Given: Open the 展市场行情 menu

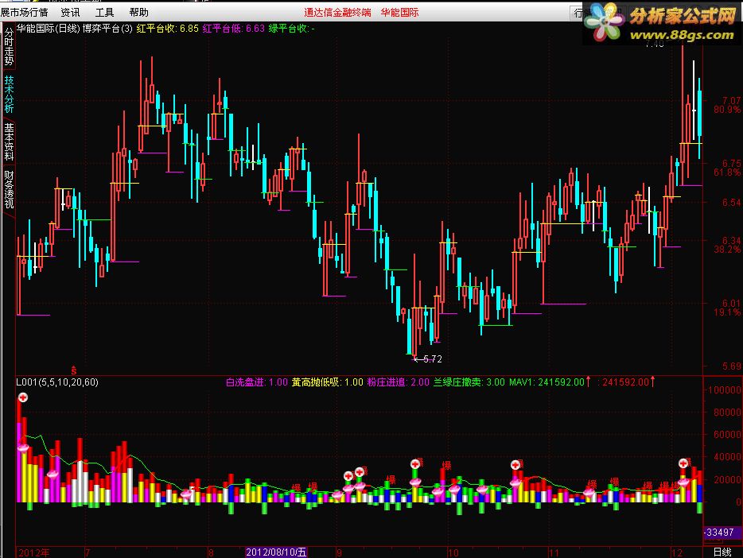Looking at the screenshot, I should click(x=24, y=12).
